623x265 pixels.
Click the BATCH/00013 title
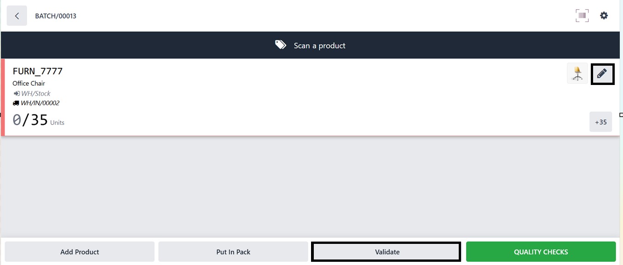click(x=56, y=16)
